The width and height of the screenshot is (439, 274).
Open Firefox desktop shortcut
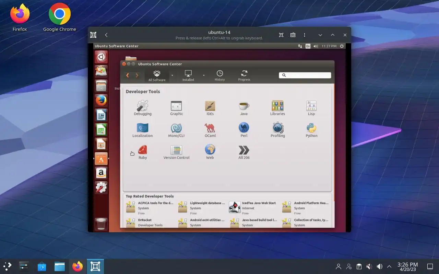[20, 18]
